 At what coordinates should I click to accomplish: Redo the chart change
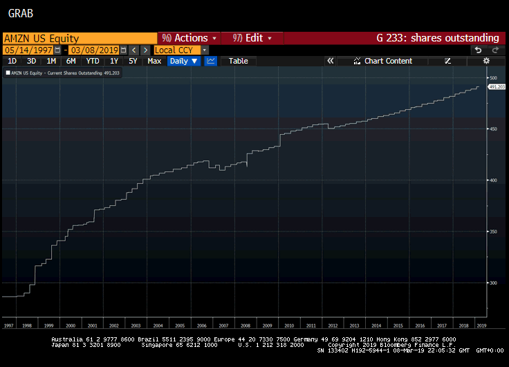pos(495,50)
